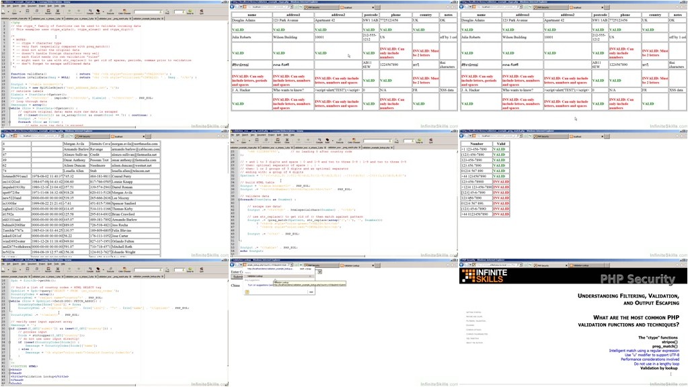Click Navigate Forward icon in Geany preg_match window

click(308, 140)
